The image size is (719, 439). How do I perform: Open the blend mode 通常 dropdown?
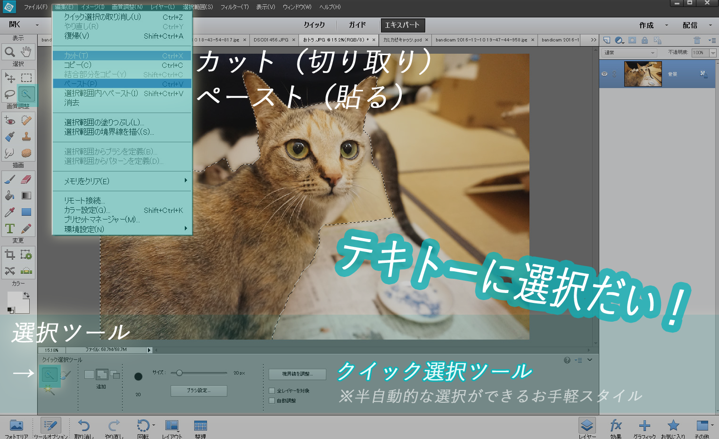tap(629, 53)
